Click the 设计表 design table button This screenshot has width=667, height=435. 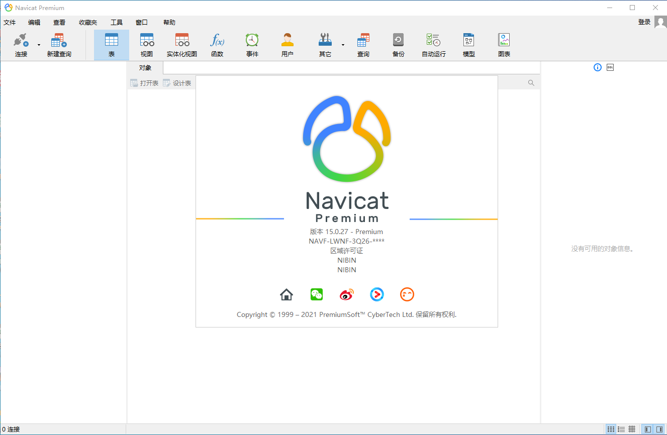point(177,83)
